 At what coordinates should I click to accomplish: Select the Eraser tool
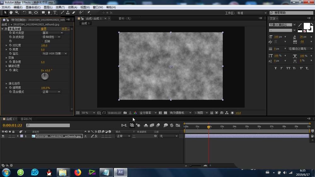[74, 13]
